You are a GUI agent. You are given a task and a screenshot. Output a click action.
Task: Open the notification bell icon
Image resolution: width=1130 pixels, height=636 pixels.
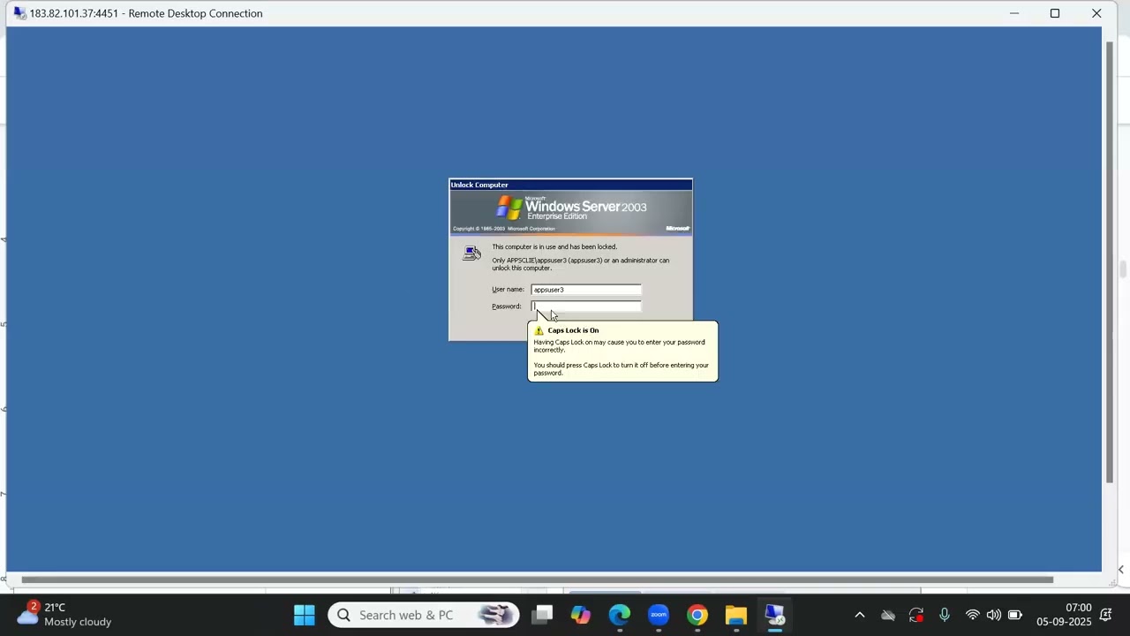(x=1106, y=615)
